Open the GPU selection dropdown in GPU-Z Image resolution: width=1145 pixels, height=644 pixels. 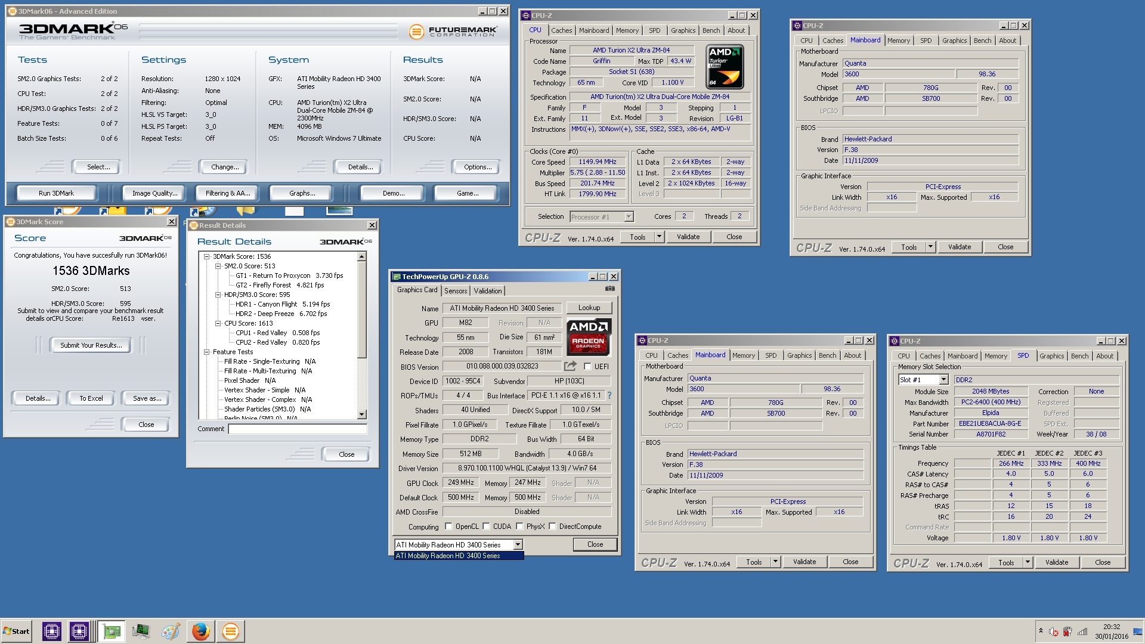pos(518,544)
